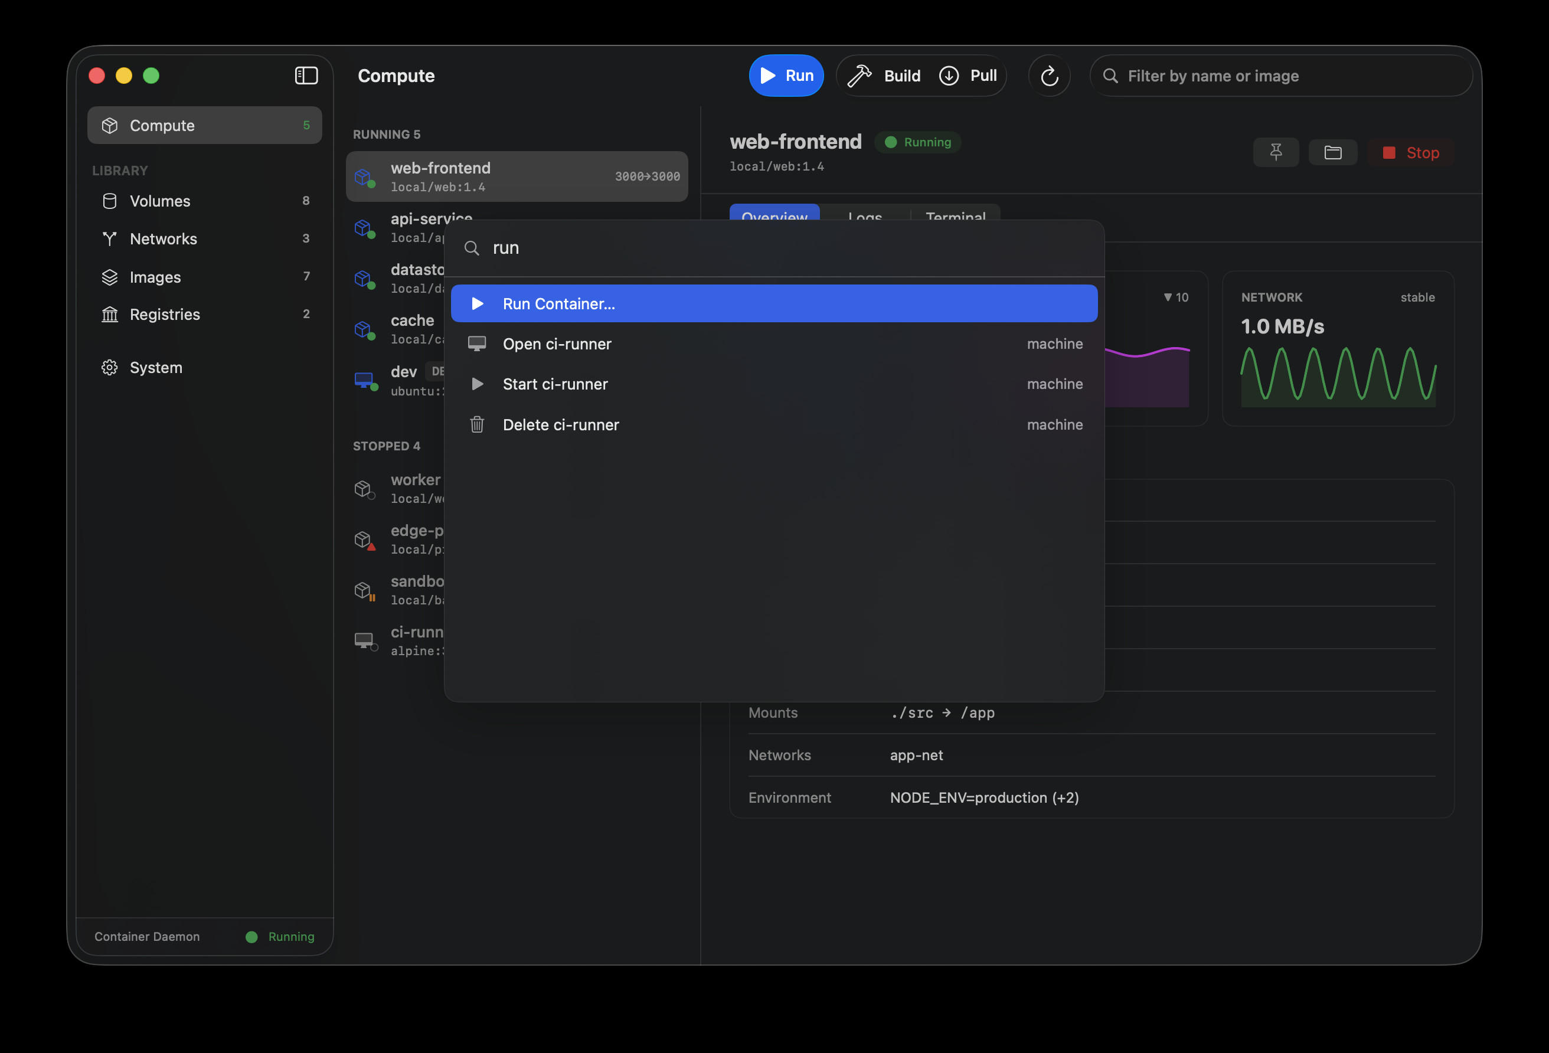Click the Mounts value ./src → /app
Screen dimensions: 1549x1053
[943, 712]
